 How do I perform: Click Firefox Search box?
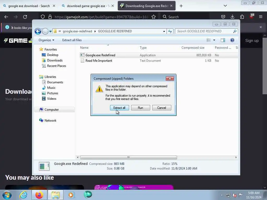pos(185,17)
